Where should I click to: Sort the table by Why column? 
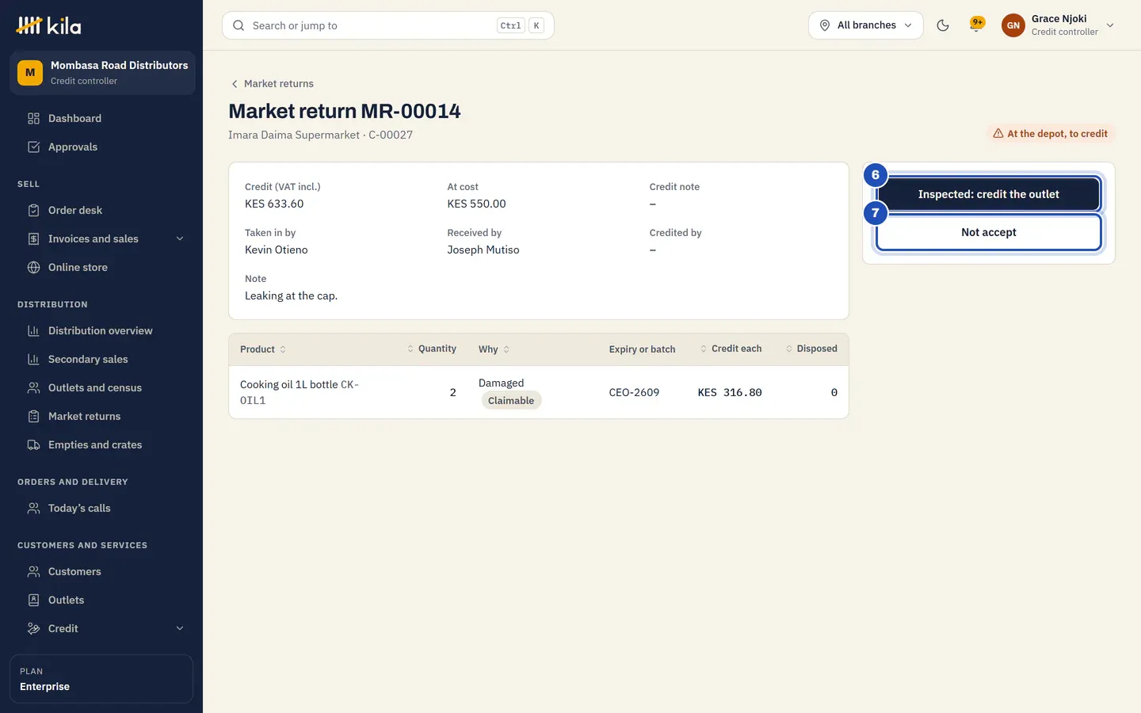494,349
